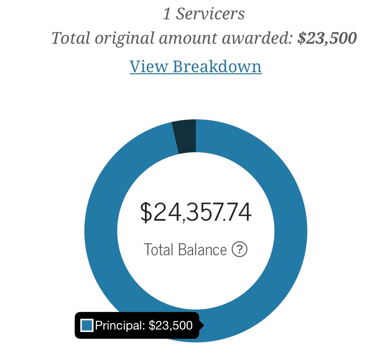The height and width of the screenshot is (358, 392).
Task: Click the Total original amount awarded text
Action: point(171,38)
